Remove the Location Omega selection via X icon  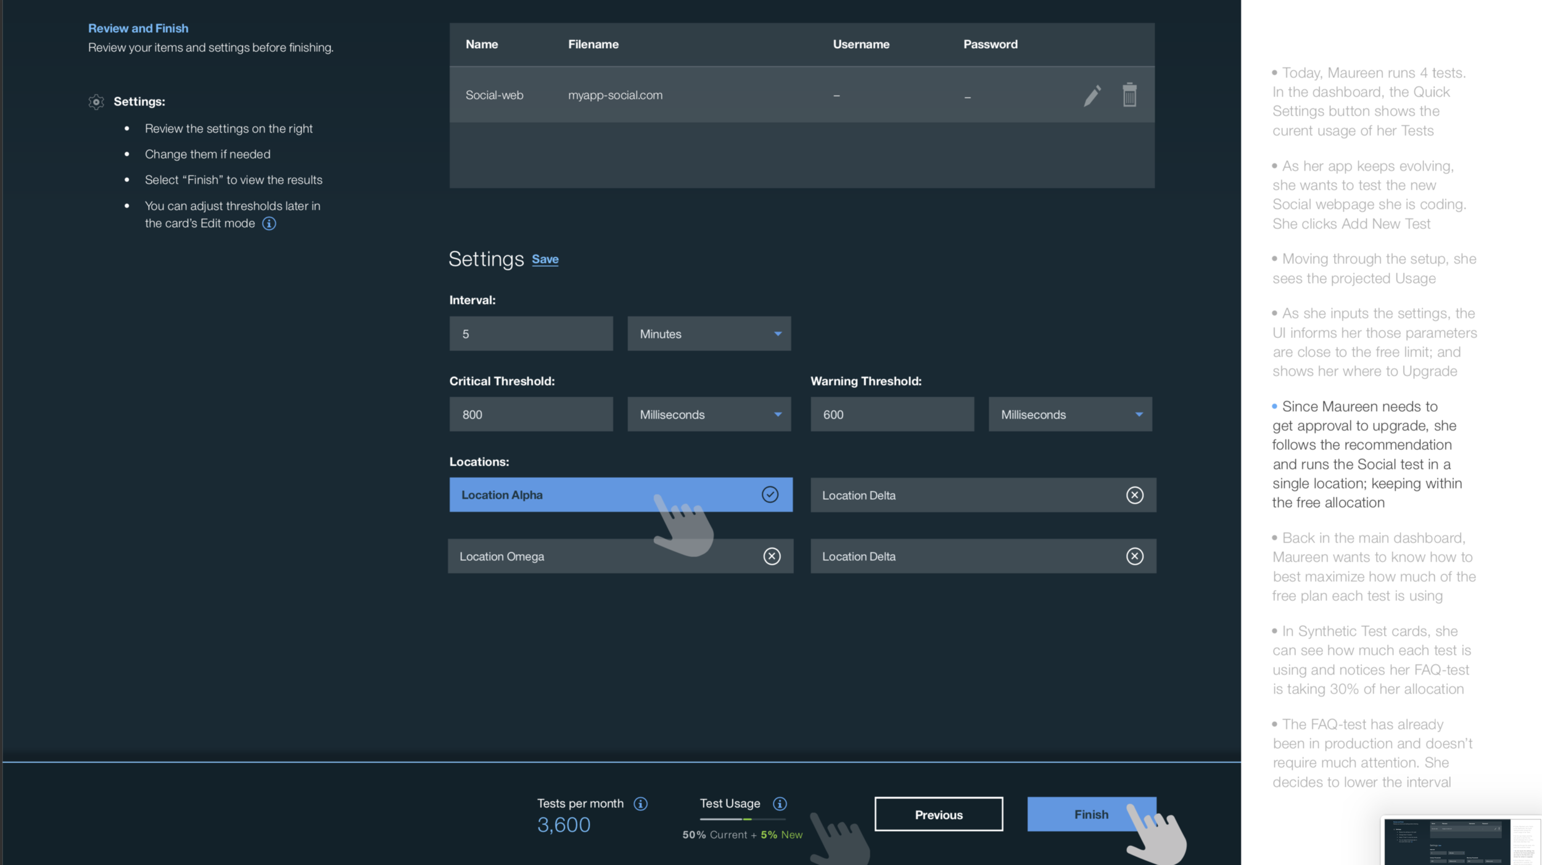click(772, 556)
